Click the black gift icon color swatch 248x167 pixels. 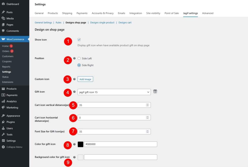pyautogui.click(x=80, y=144)
